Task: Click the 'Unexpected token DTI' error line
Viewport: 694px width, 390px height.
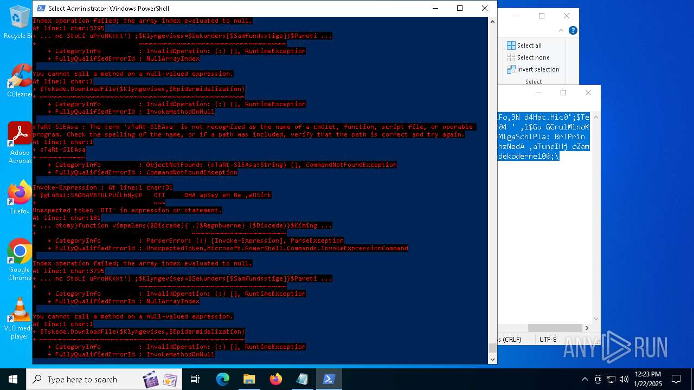Action: (127, 210)
